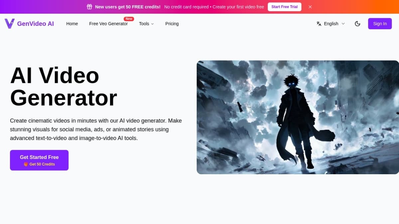Dismiss the top promotional banner
Image resolution: width=399 pixels, height=224 pixels.
click(x=310, y=7)
